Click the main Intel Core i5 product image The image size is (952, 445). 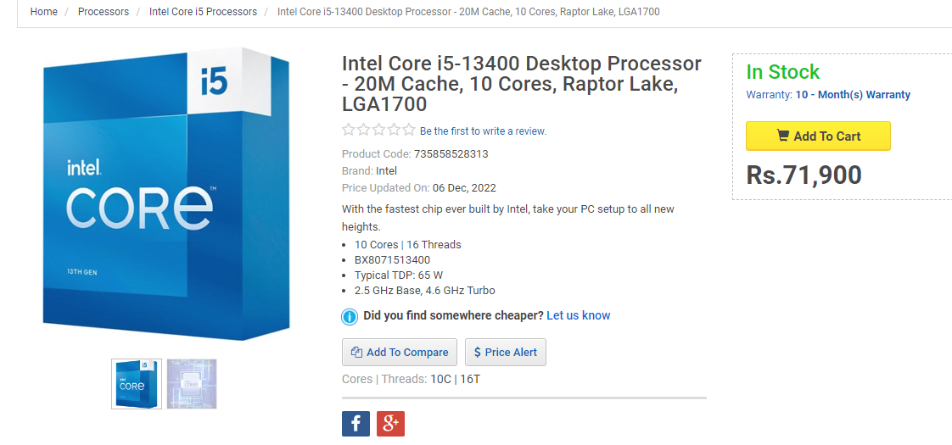click(167, 195)
